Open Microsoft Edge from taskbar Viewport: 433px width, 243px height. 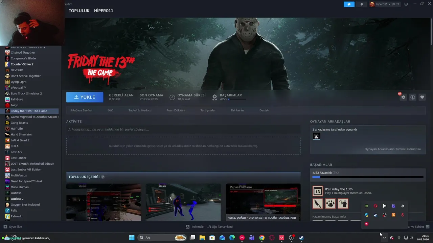pos(232,238)
